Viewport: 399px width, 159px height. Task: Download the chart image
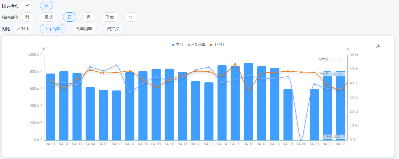point(378,46)
